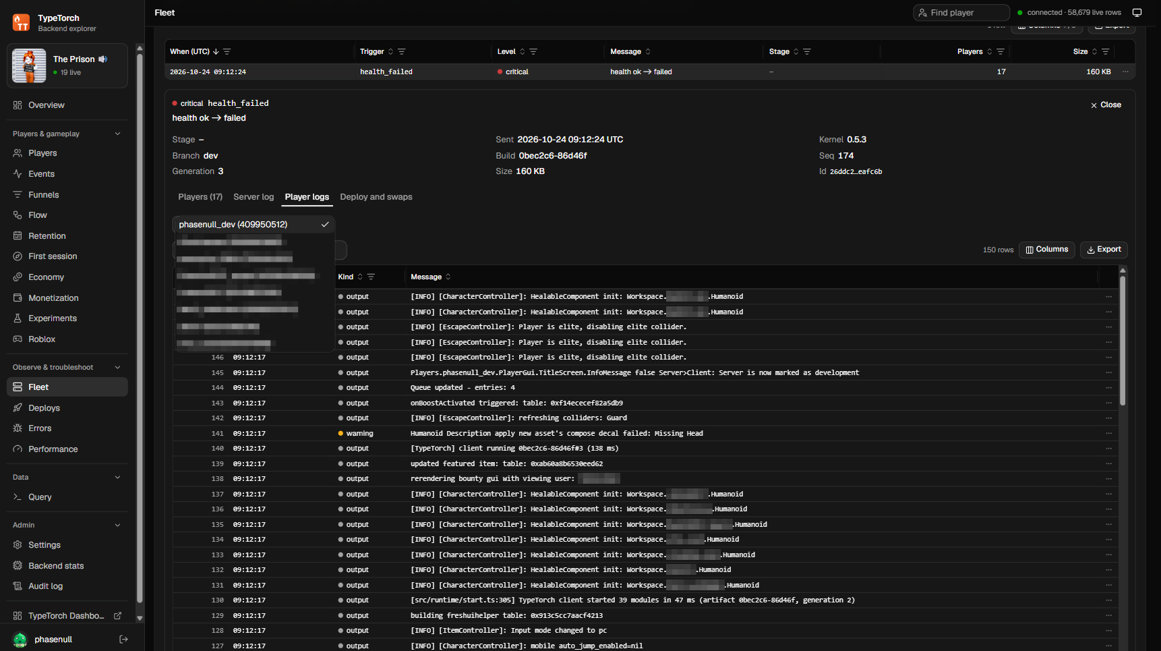Click the Find player search field
Viewport: 1161px width, 651px height.
coord(961,13)
